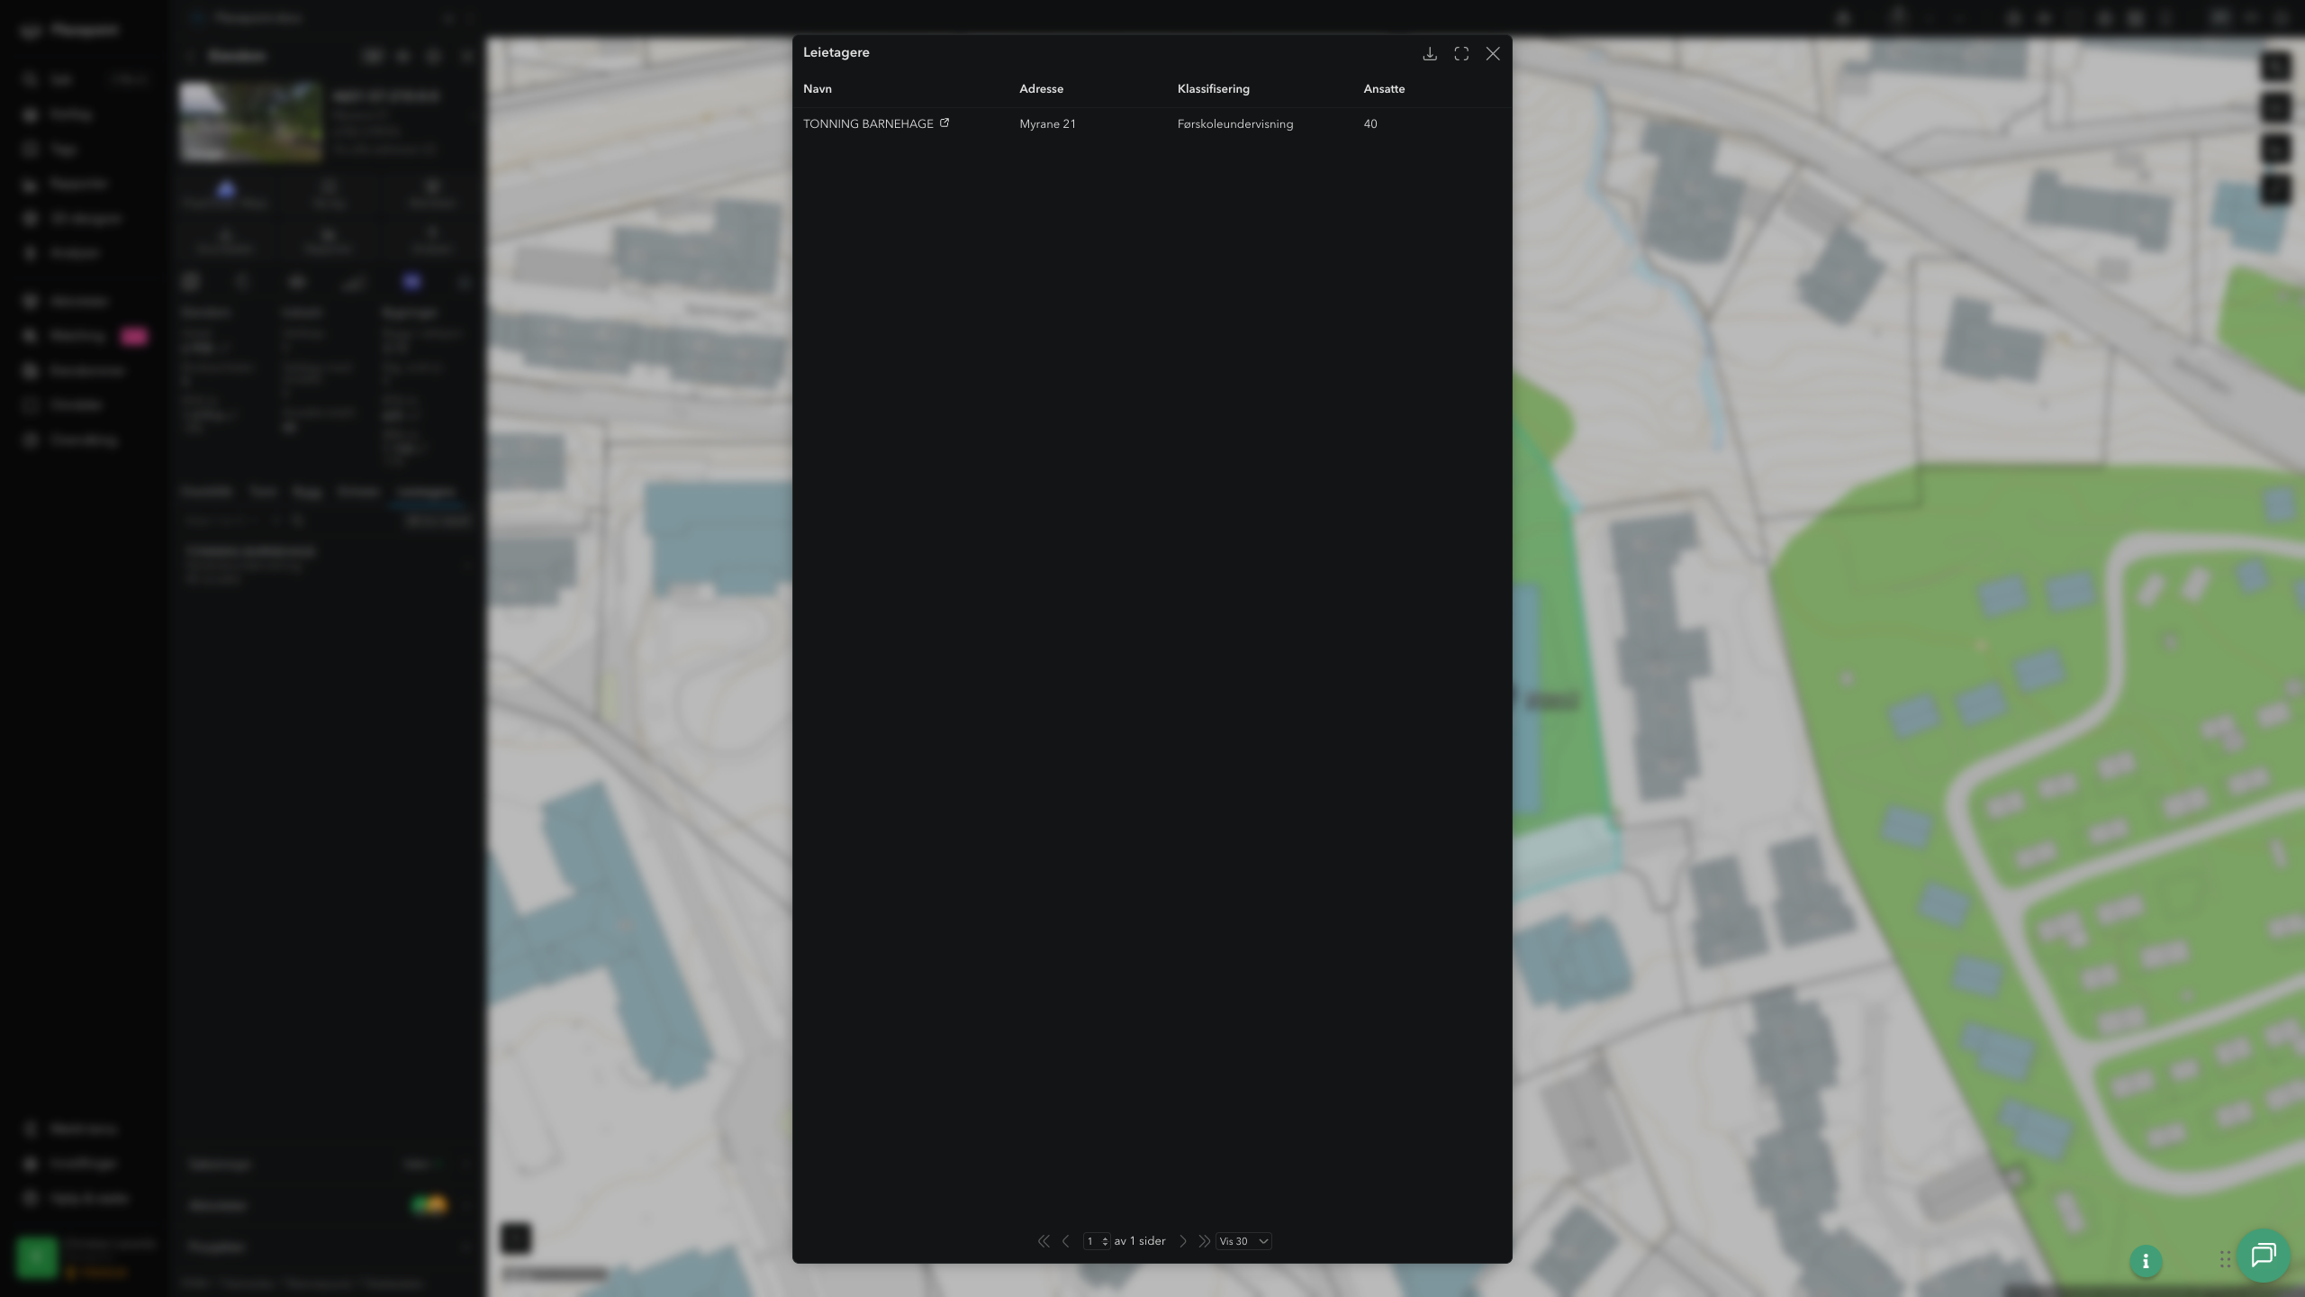Download the Leietagere table
2305x1297 pixels.
[x=1429, y=54]
